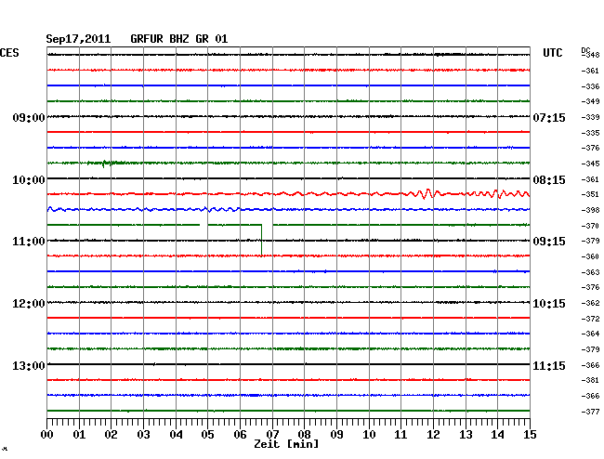Select minute tick label 13
This screenshot has width=604, height=459.
pos(466,435)
